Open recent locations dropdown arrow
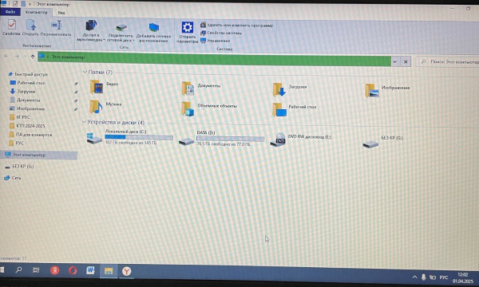This screenshot has width=479, height=287. (25, 57)
